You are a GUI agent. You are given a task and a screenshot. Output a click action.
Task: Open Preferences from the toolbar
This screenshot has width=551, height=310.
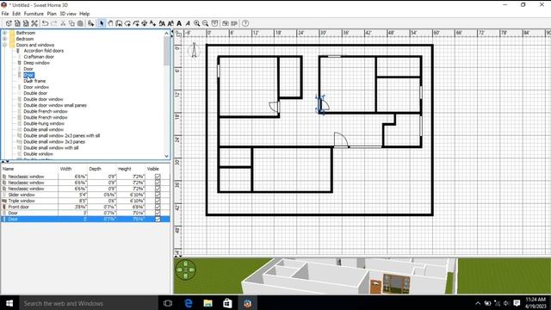pos(34,23)
